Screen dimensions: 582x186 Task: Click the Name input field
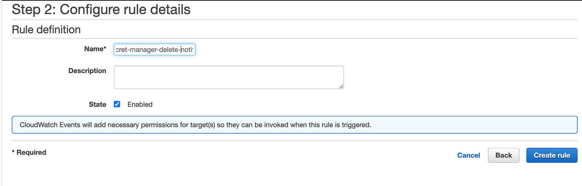pos(155,49)
